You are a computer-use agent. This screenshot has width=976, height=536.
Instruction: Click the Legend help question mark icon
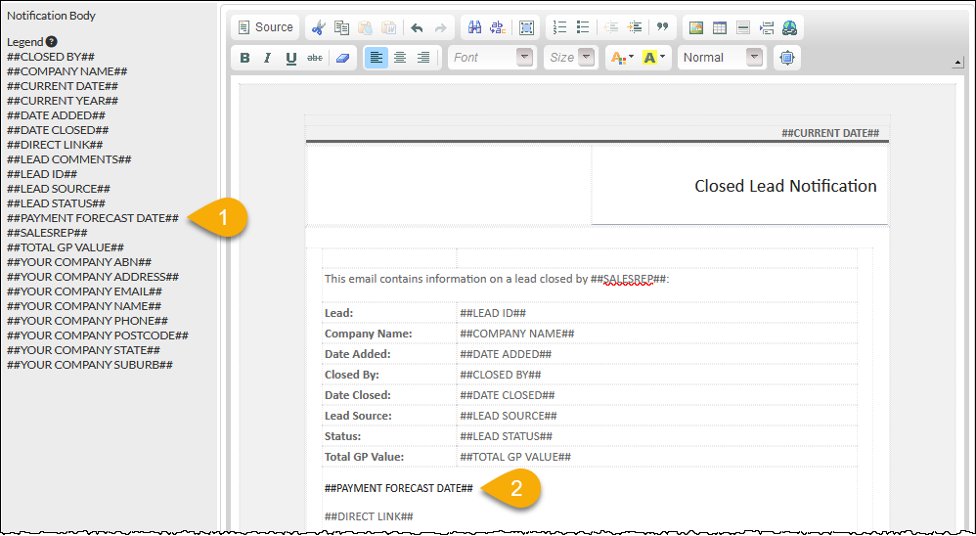click(x=52, y=42)
